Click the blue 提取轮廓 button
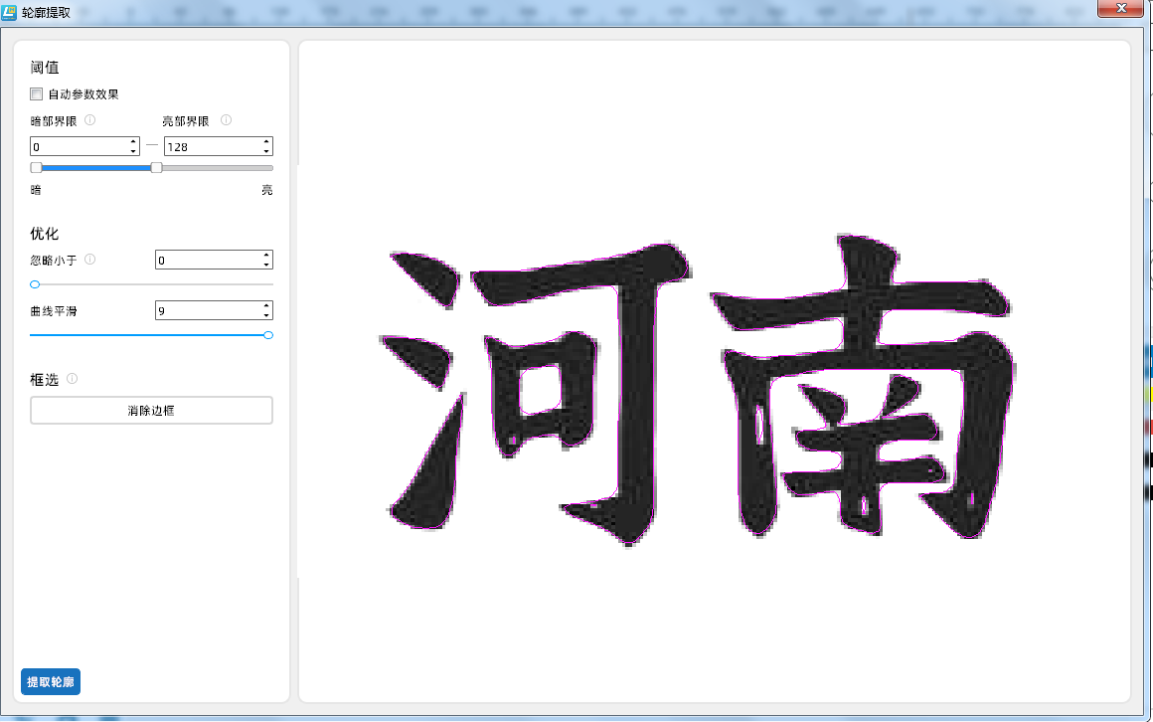This screenshot has height=722, width=1153. (51, 682)
